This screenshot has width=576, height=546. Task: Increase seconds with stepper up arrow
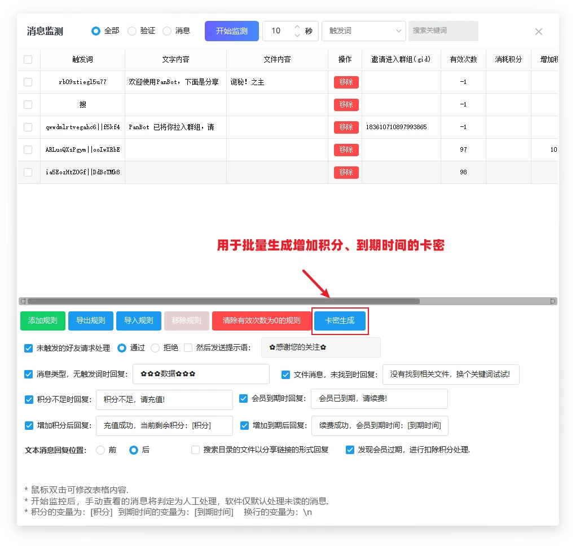(297, 27)
